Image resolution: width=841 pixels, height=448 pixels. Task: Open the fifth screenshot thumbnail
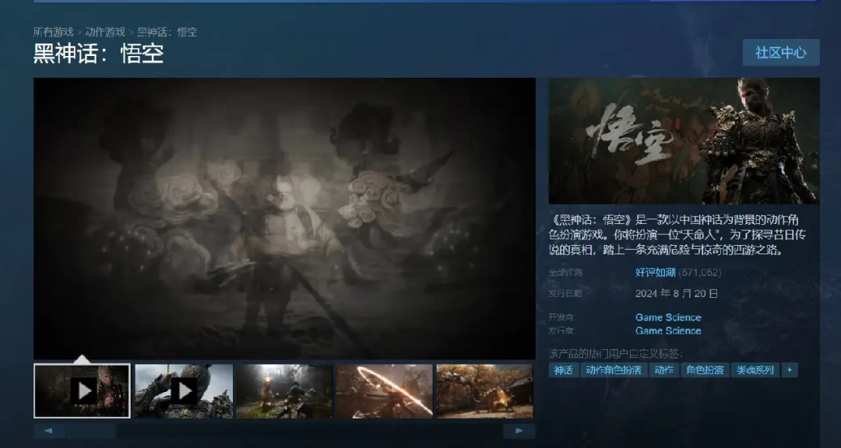pos(484,390)
